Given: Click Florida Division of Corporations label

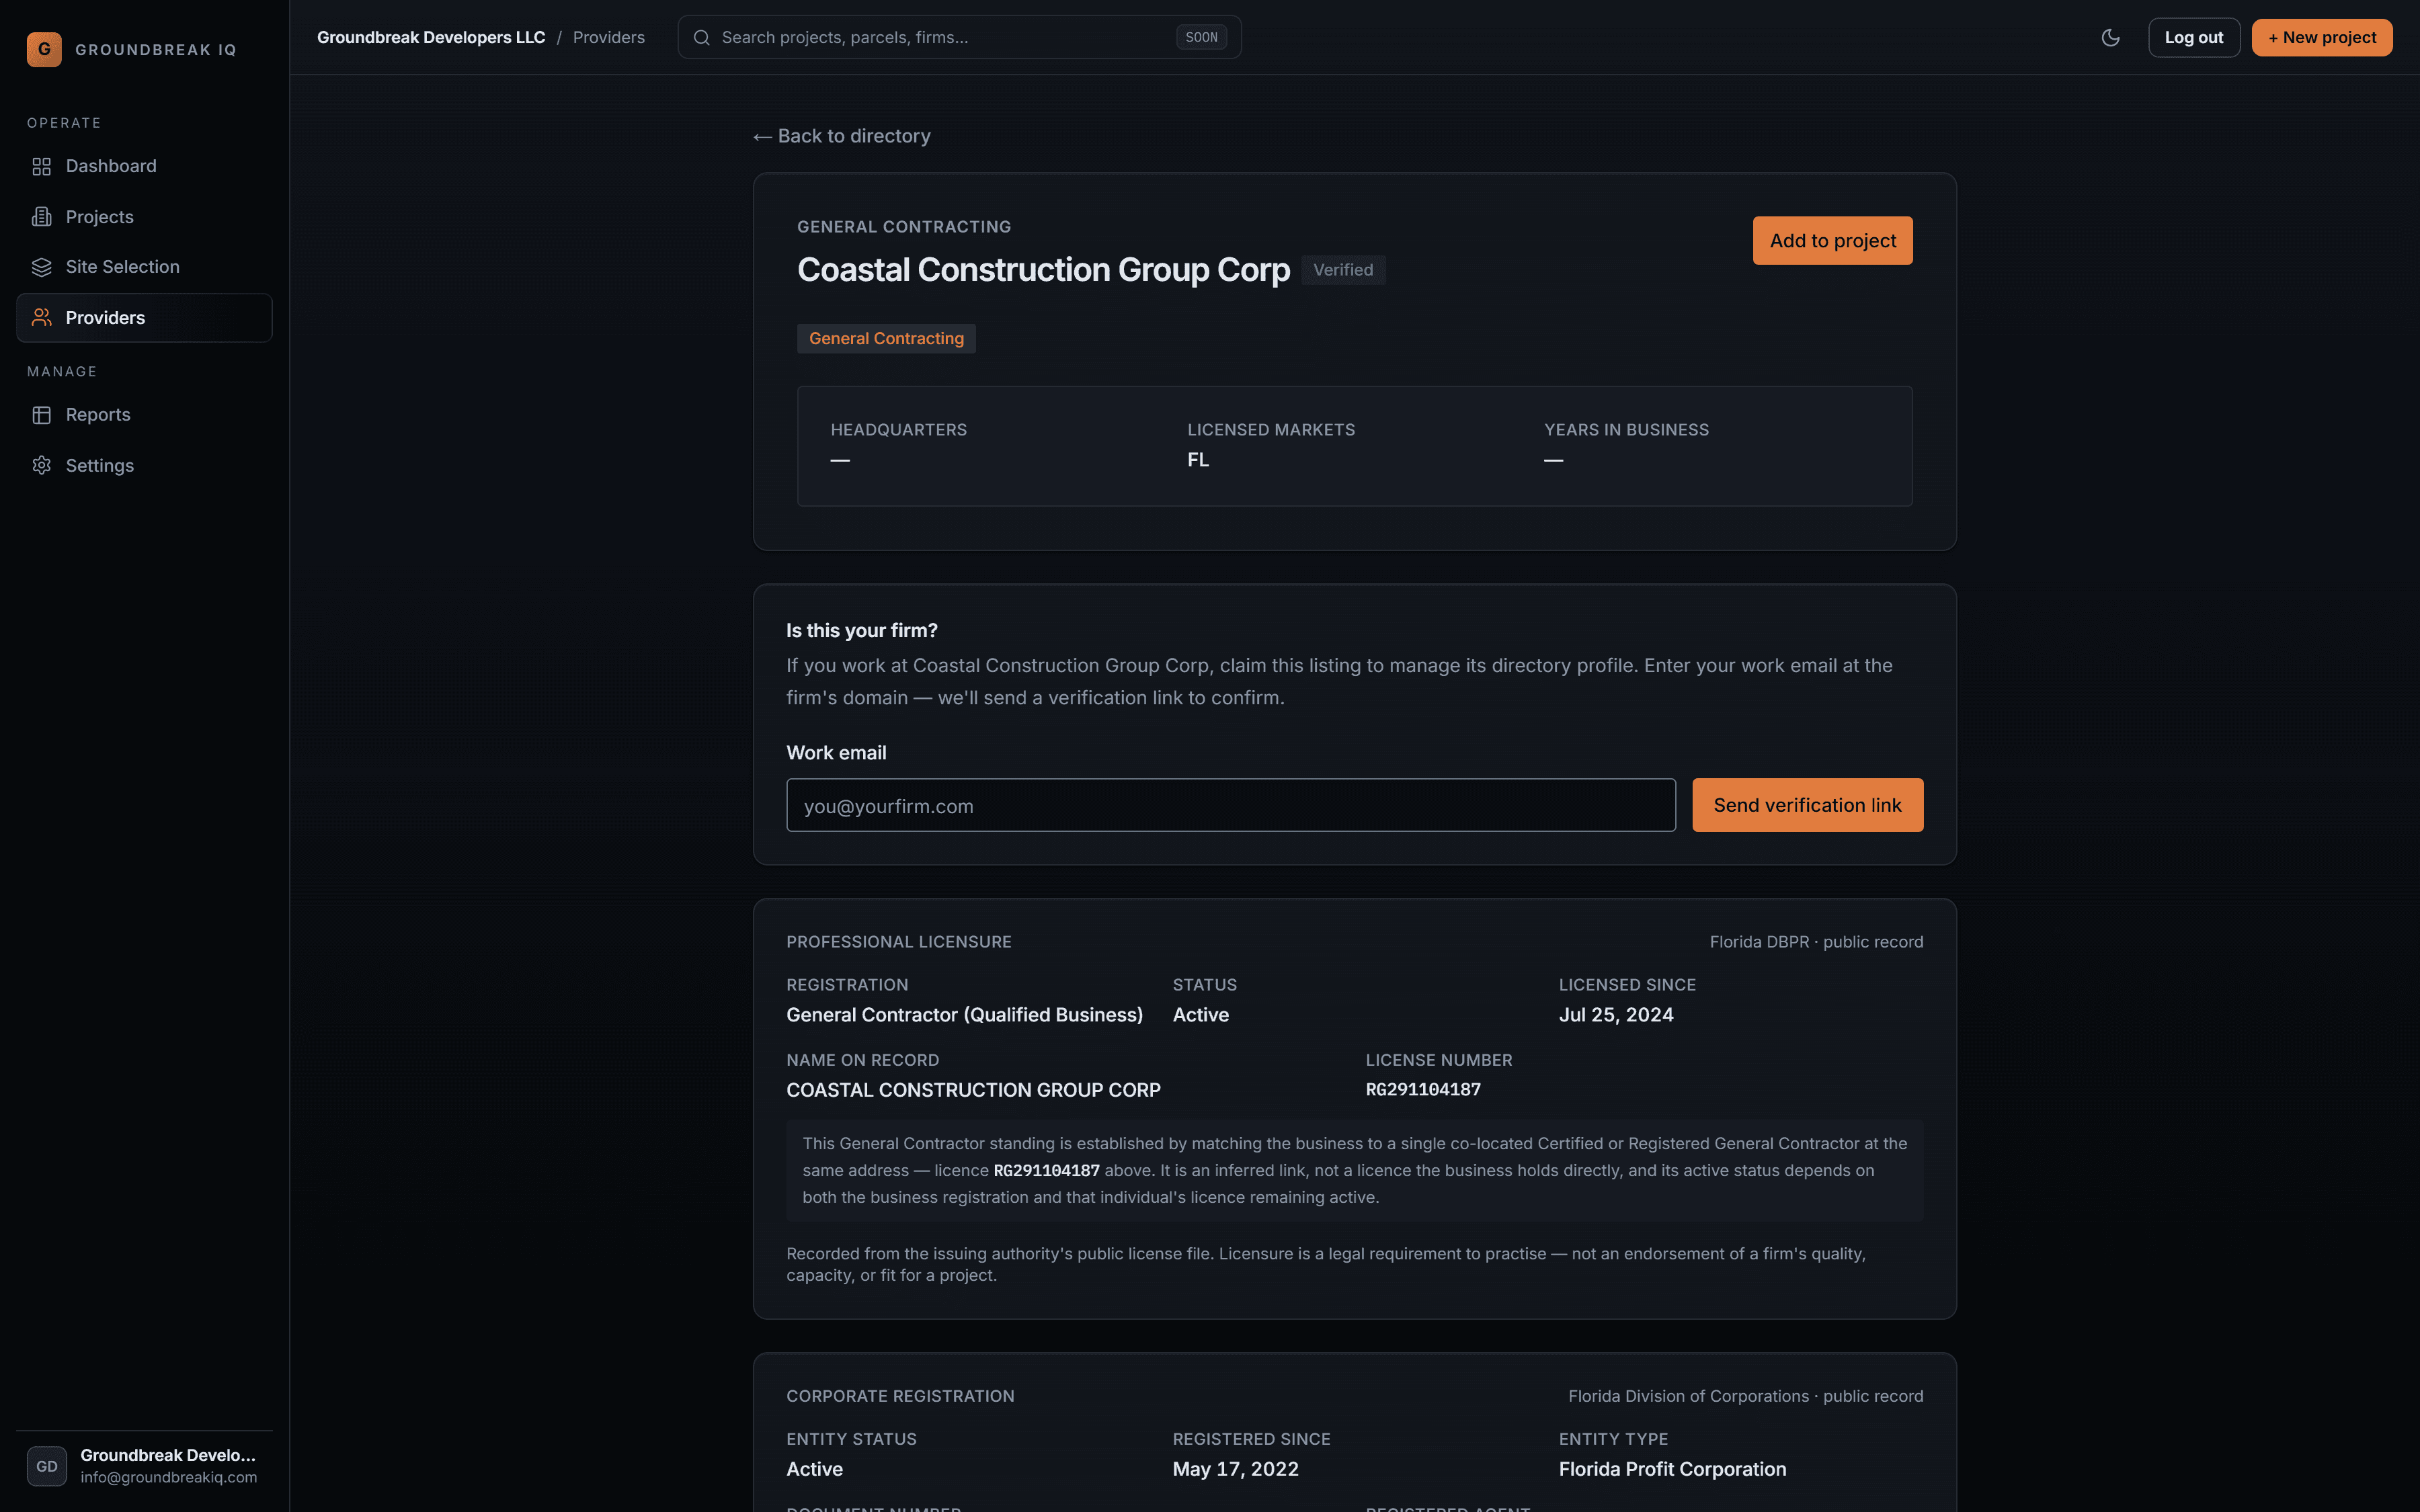Looking at the screenshot, I should coord(1745,1396).
